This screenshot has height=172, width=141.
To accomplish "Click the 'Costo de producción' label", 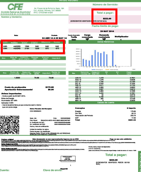I will tap(15, 87).
